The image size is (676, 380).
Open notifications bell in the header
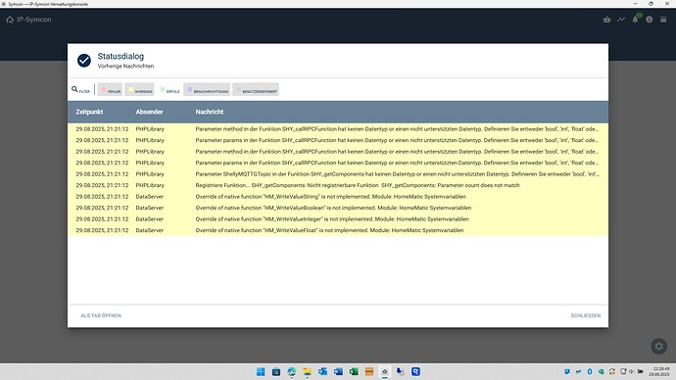click(635, 20)
